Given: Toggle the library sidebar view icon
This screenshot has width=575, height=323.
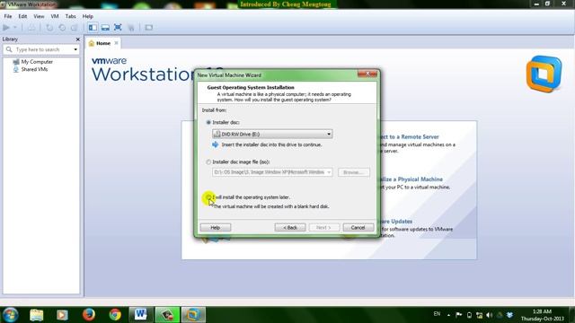Looking at the screenshot, I should (x=93, y=28).
